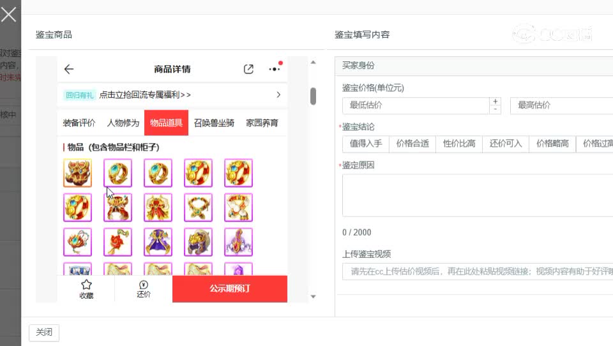Close the appraisal dialog with the X icon

(8, 15)
